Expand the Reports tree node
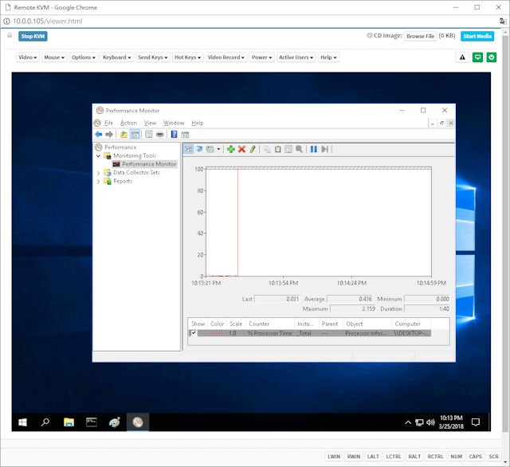The image size is (510, 467). [98, 182]
